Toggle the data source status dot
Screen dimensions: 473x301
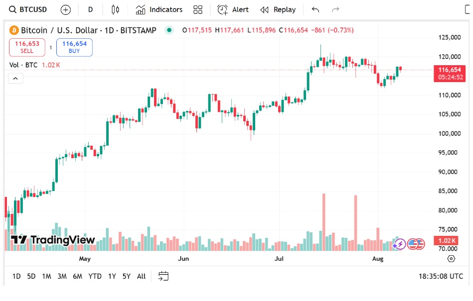click(169, 30)
